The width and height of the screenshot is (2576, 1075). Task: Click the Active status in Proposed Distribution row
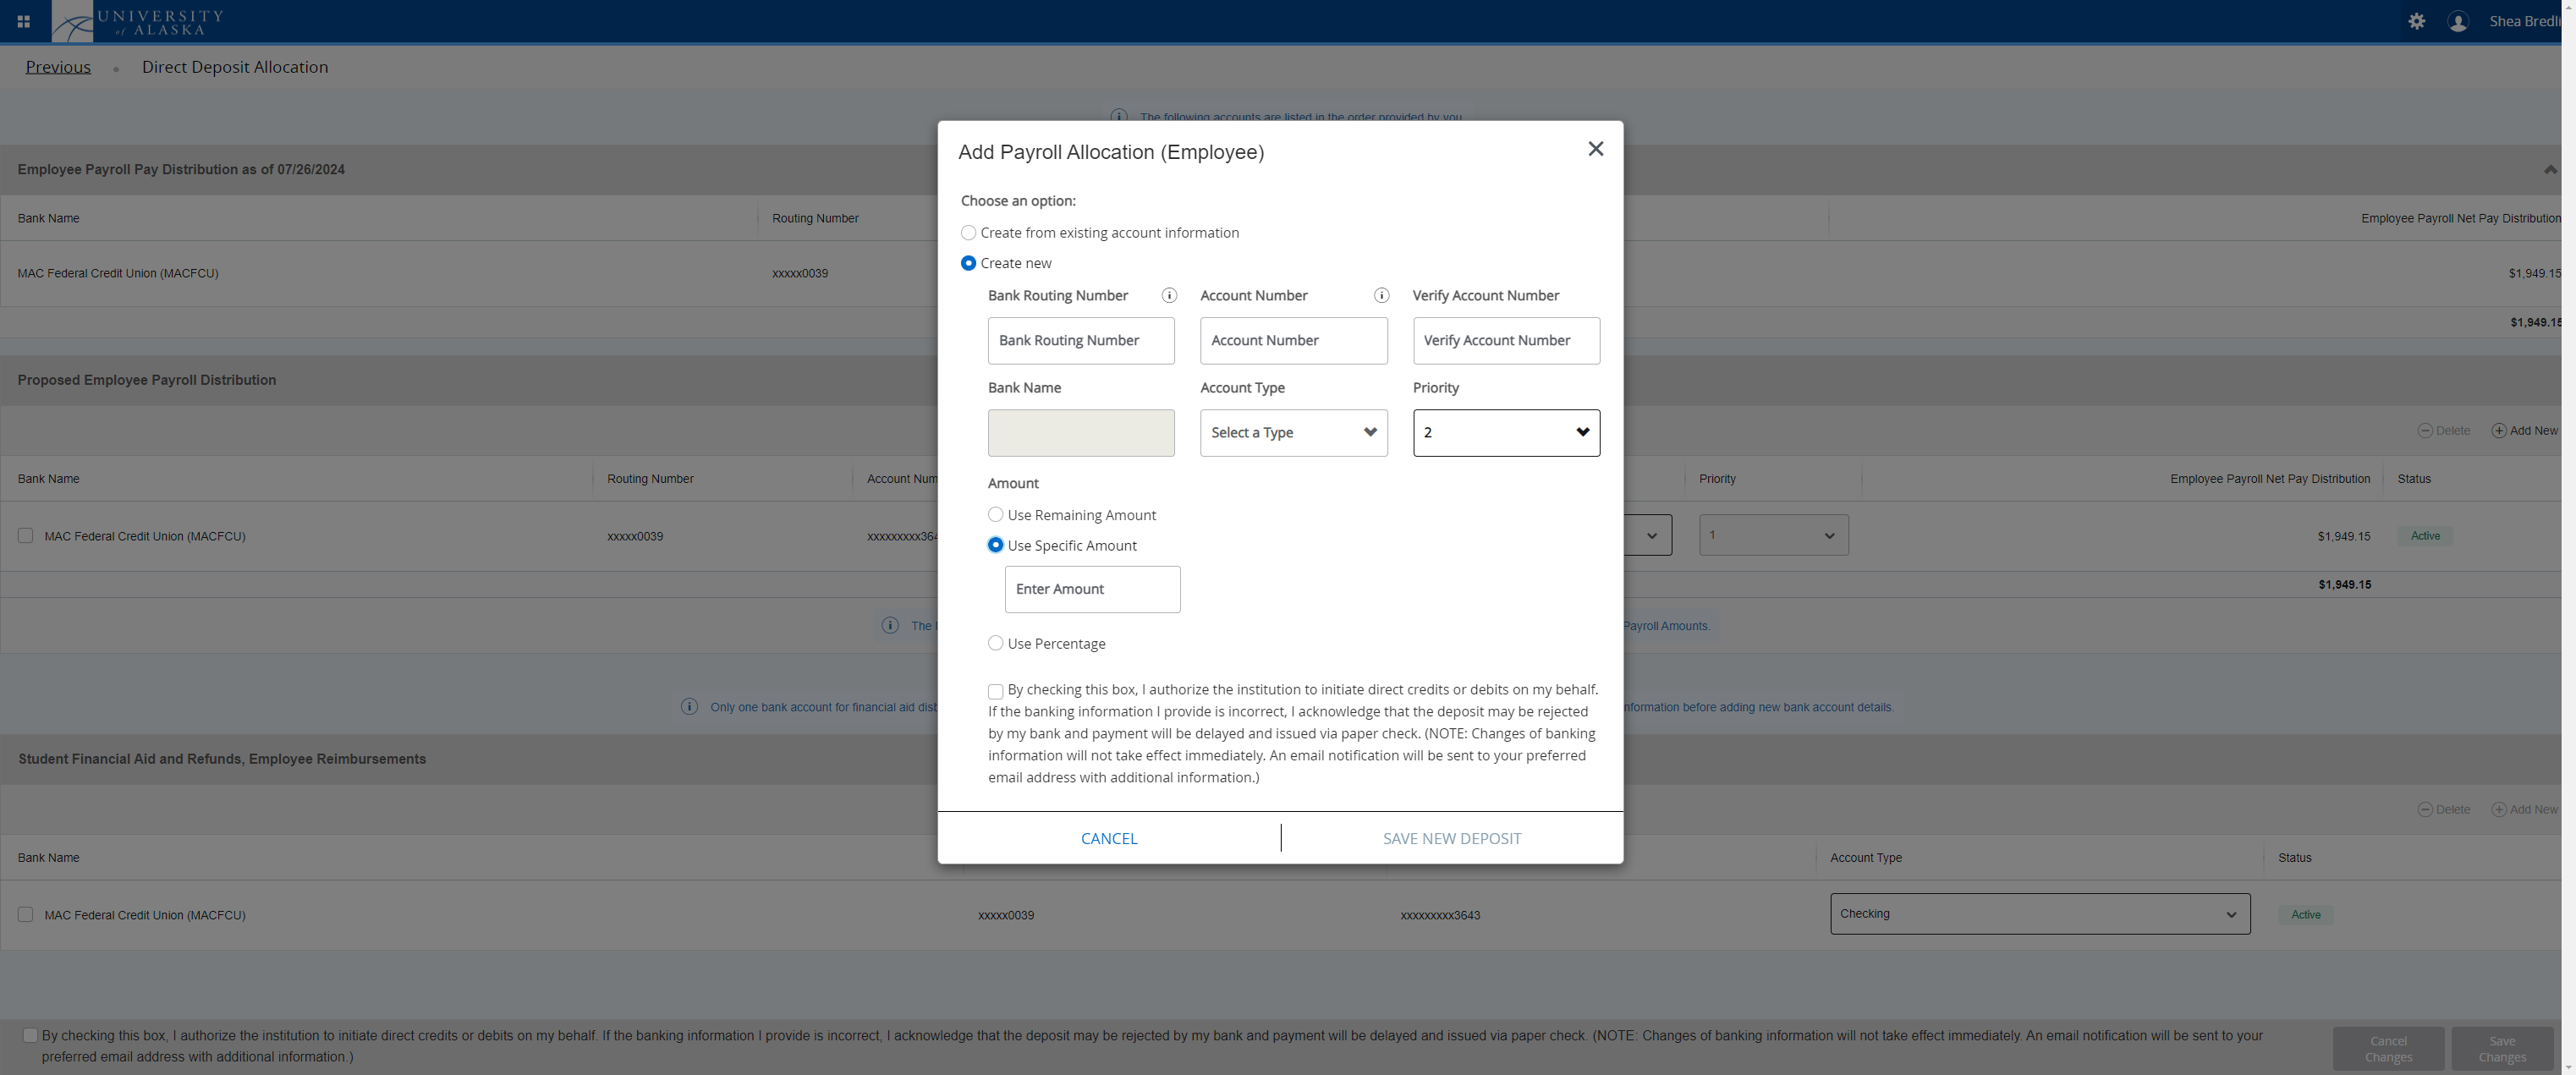[x=2425, y=536]
